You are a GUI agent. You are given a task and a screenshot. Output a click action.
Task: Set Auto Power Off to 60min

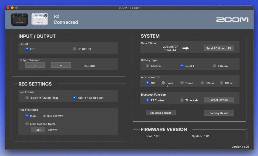222,83
